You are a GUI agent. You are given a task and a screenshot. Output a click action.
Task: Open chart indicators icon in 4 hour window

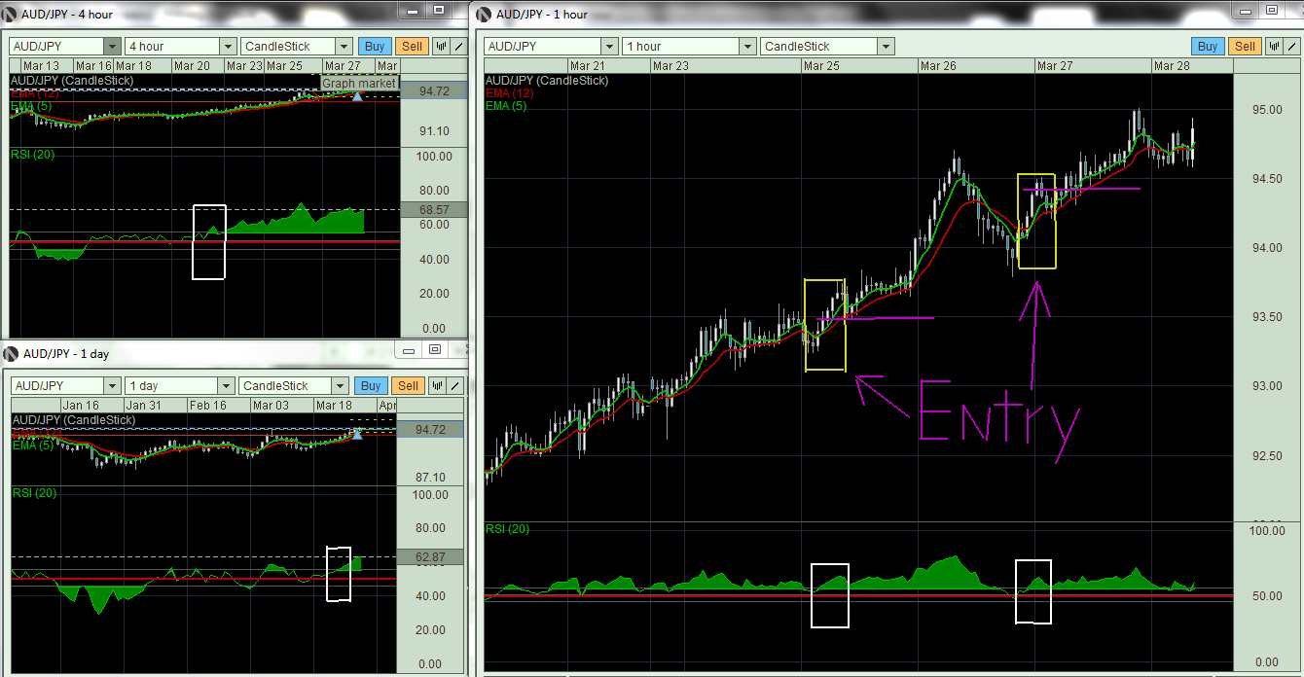pos(441,46)
